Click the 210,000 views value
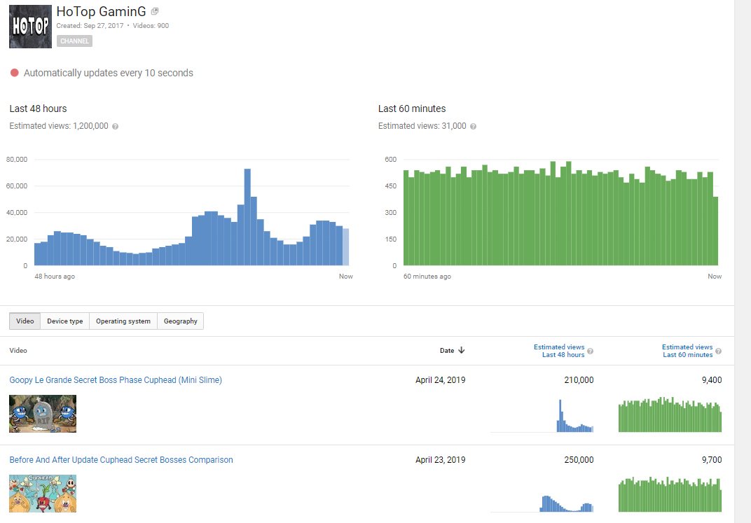The image size is (751, 523). [579, 380]
